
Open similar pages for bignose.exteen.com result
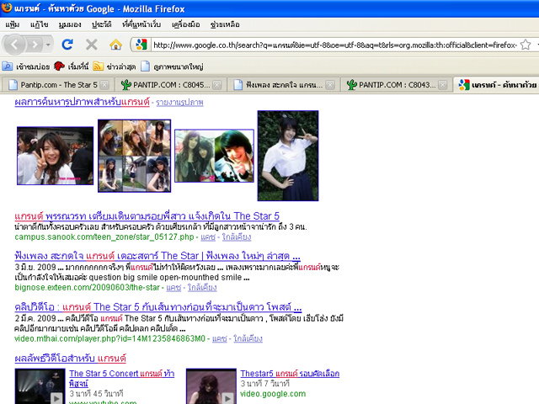(x=202, y=288)
